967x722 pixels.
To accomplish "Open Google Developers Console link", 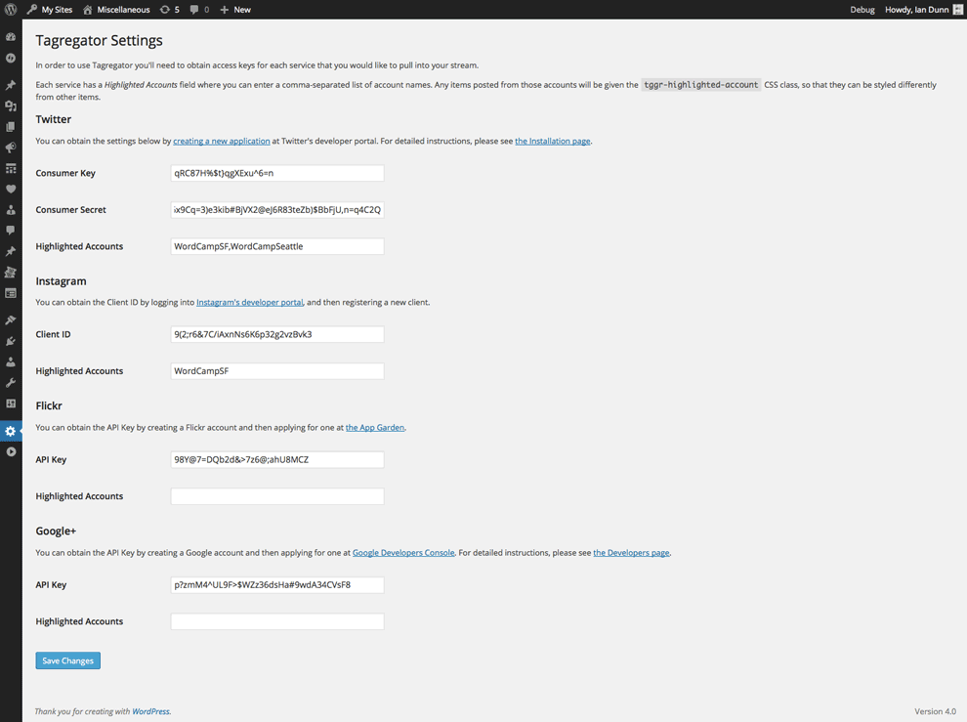I will pos(403,552).
